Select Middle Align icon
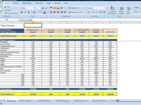Screen dimensions: 141x105 pos(55,8)
